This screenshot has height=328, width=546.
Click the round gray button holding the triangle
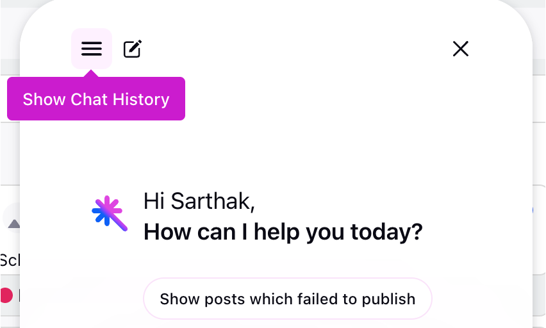coord(11,218)
